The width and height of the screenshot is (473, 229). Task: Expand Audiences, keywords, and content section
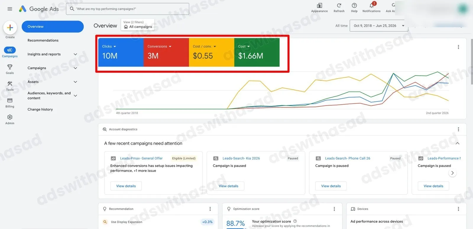(75, 96)
